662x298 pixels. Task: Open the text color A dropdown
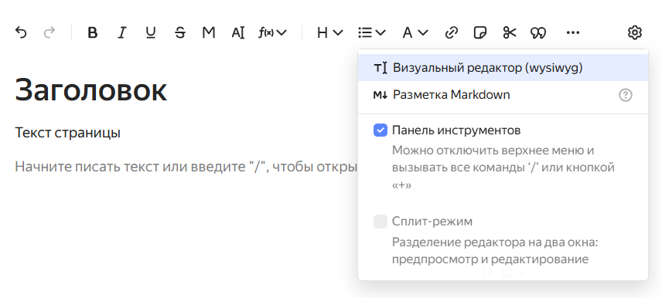(415, 32)
